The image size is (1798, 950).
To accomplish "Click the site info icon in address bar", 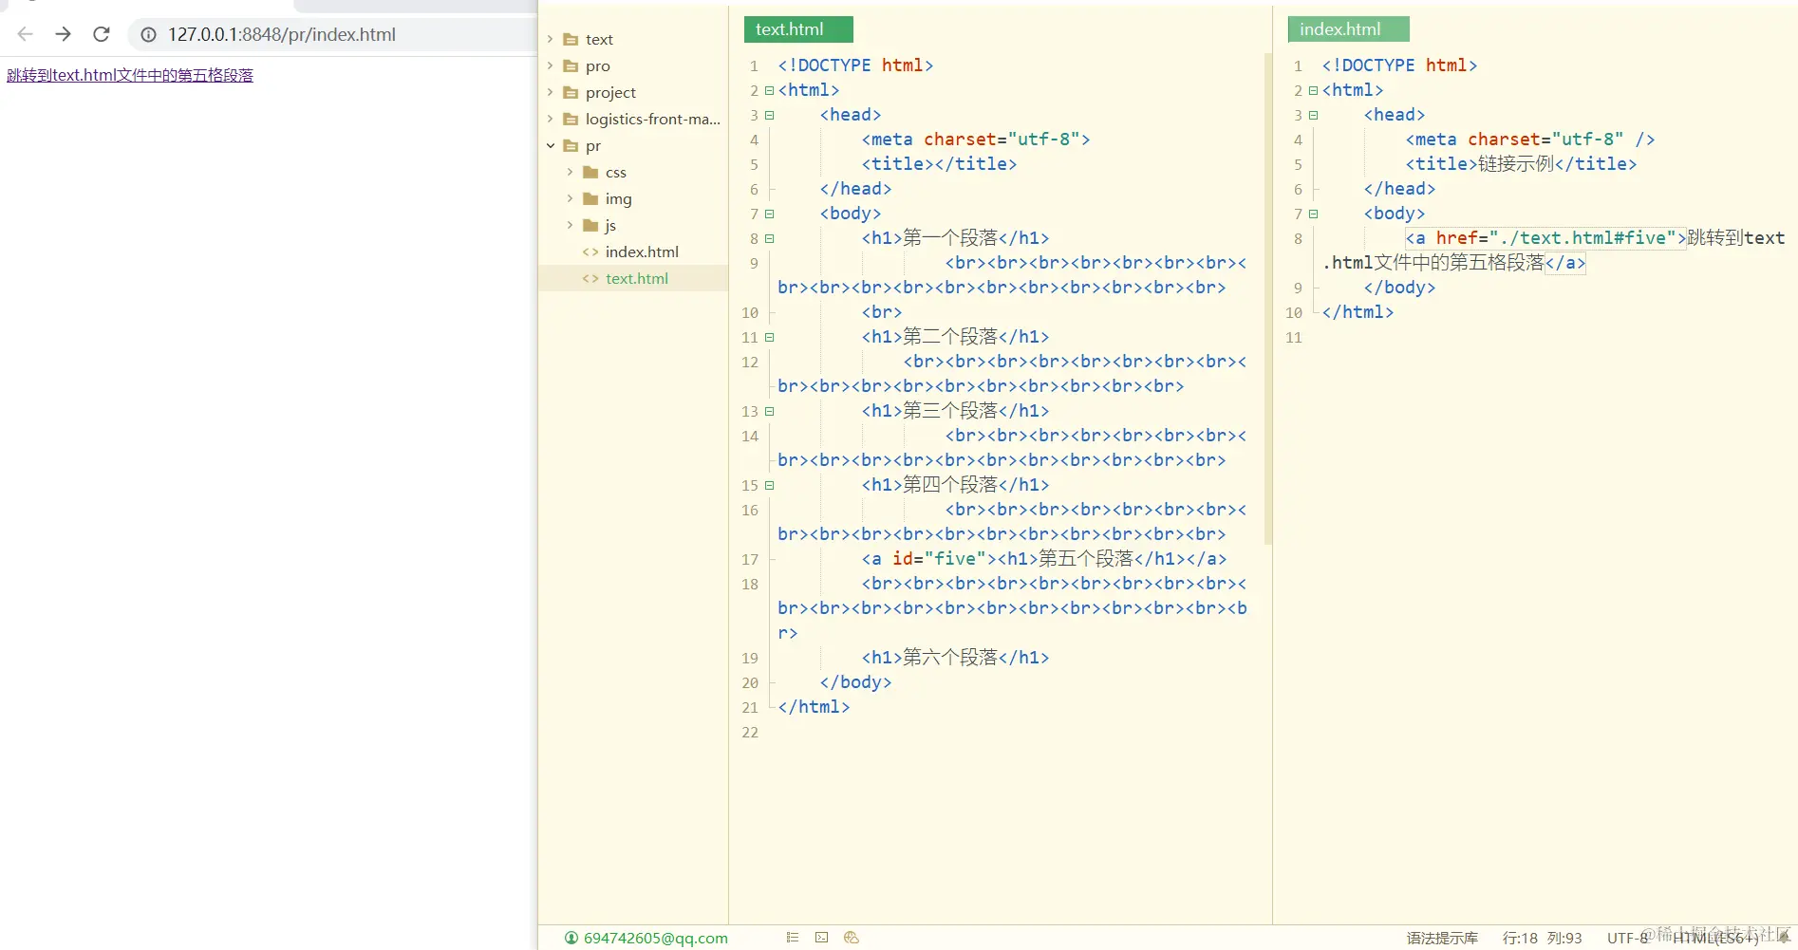I will click(x=149, y=35).
